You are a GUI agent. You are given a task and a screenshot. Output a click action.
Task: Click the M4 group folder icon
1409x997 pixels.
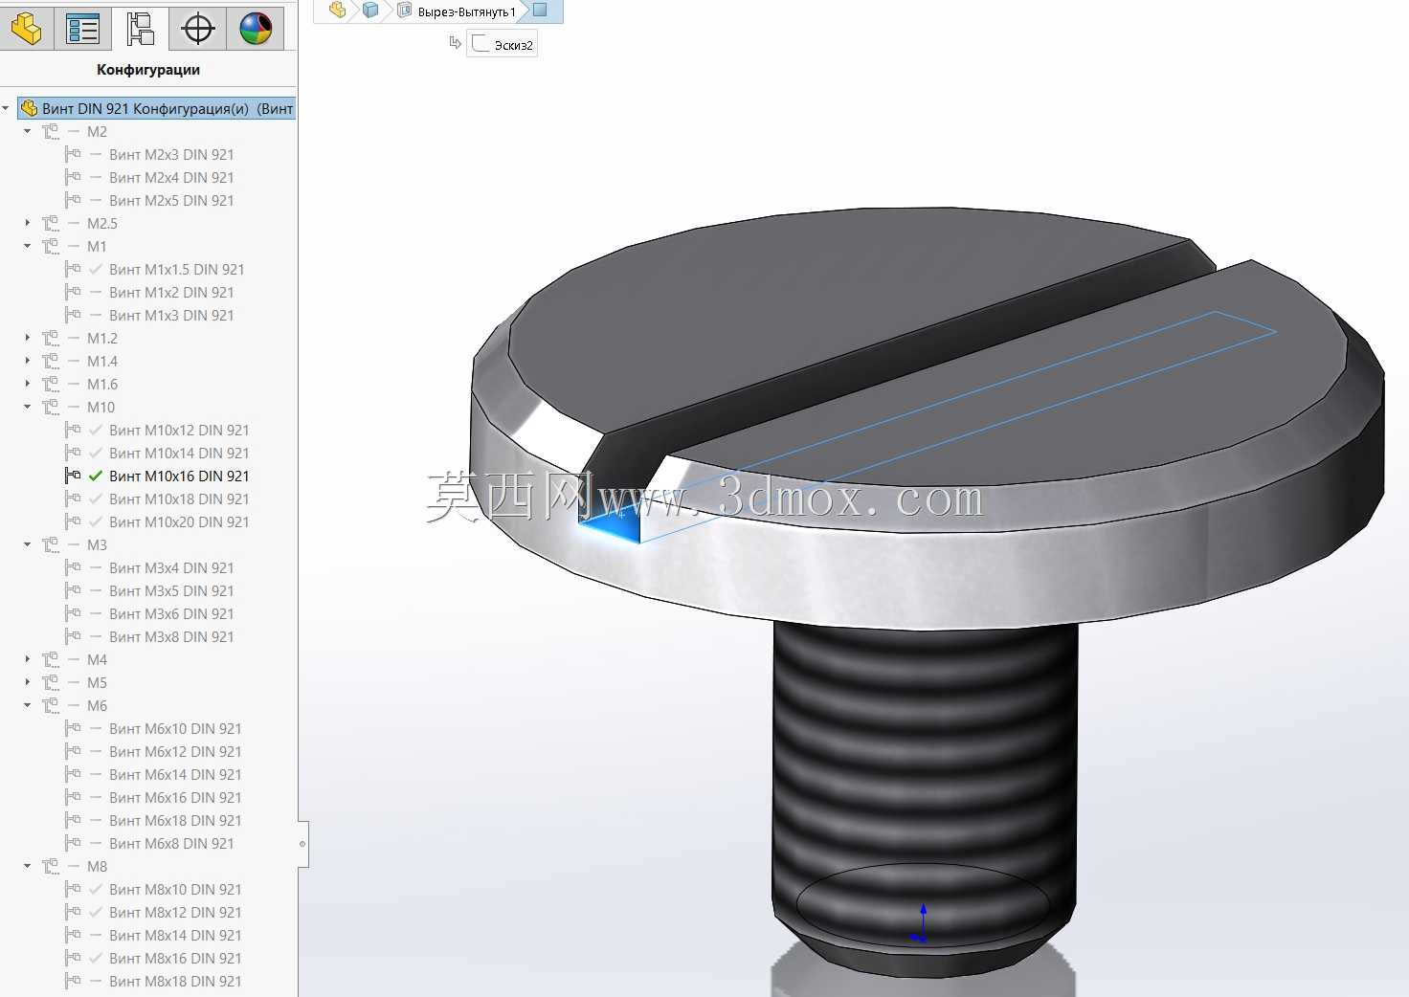pos(51,659)
